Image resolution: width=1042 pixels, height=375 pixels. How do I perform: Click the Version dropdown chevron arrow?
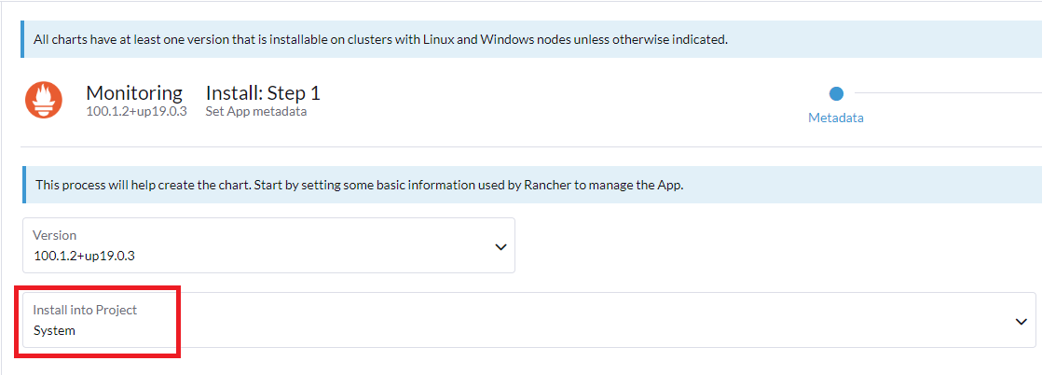[x=500, y=247]
